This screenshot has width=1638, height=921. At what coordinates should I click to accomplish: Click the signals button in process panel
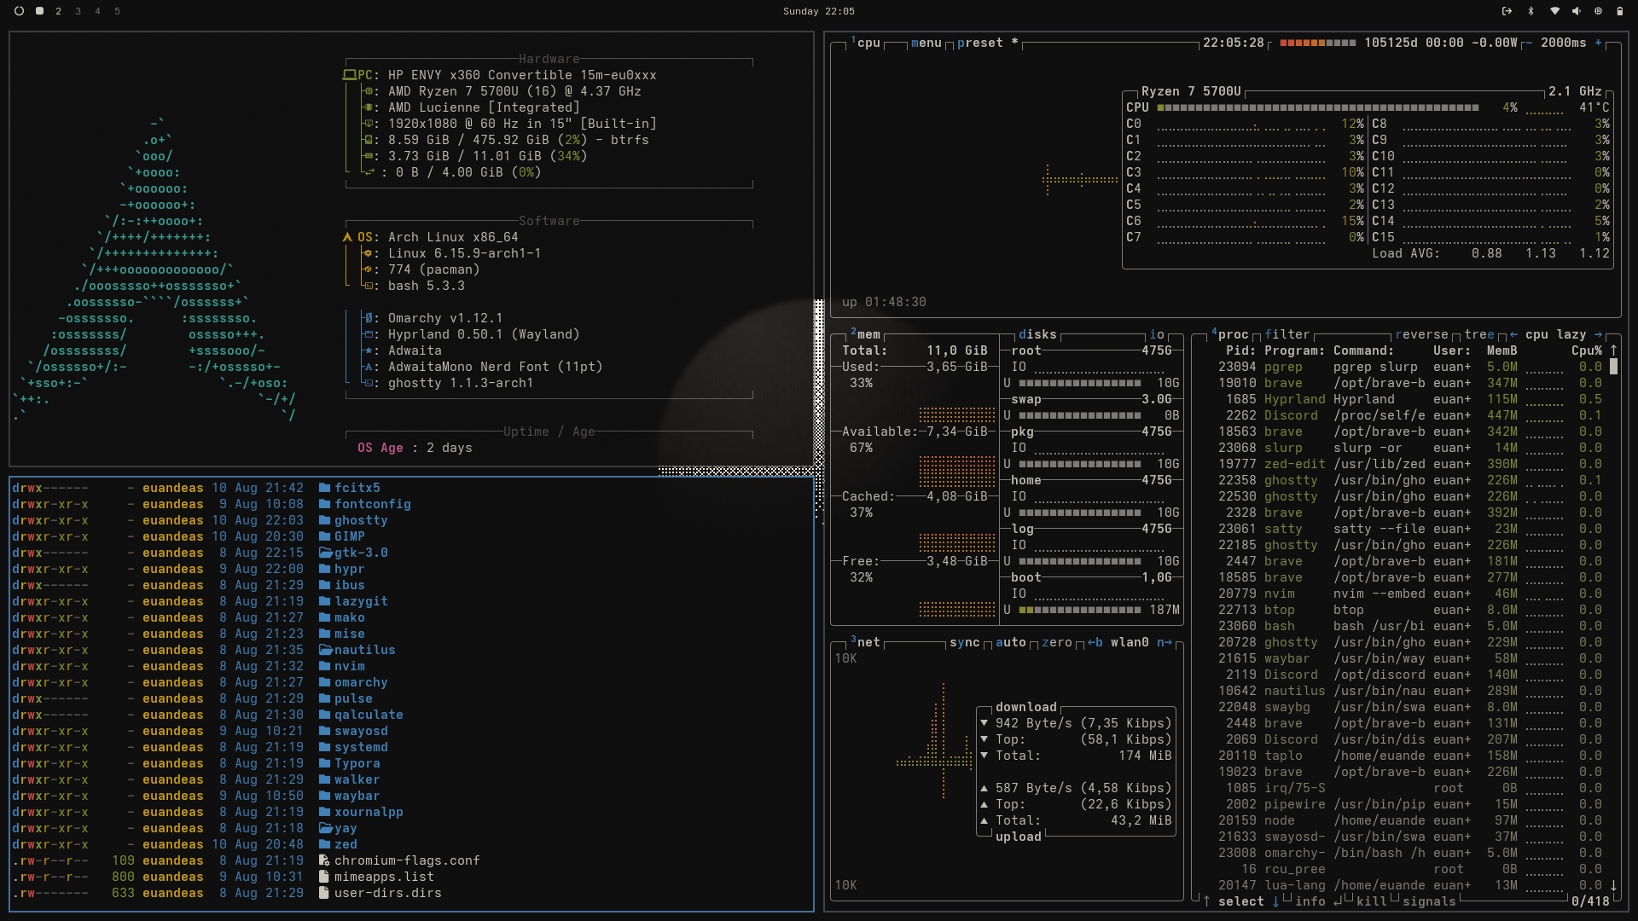pyautogui.click(x=1428, y=901)
